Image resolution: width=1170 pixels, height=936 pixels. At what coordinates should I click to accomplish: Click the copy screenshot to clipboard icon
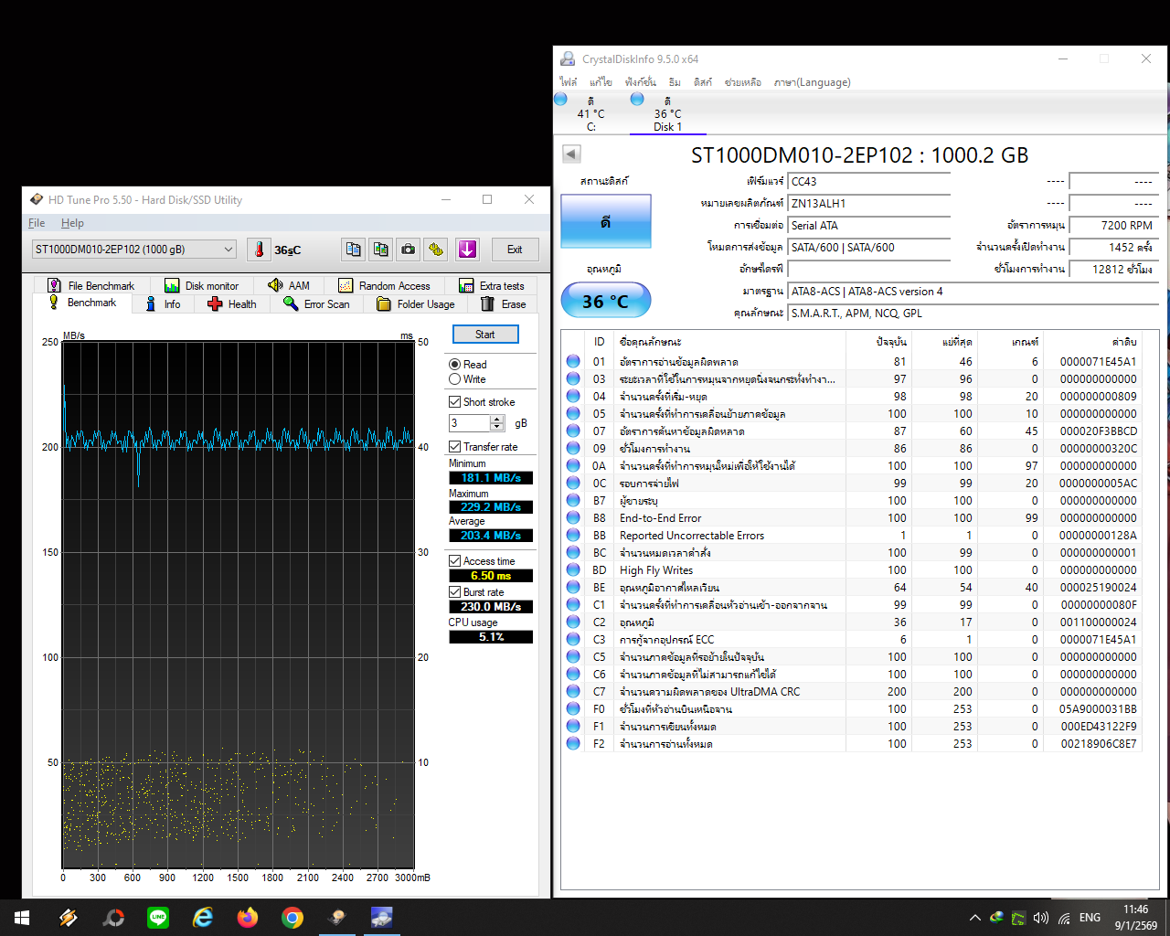381,250
